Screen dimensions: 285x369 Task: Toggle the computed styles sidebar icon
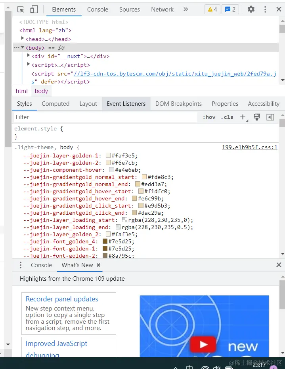[x=270, y=117]
